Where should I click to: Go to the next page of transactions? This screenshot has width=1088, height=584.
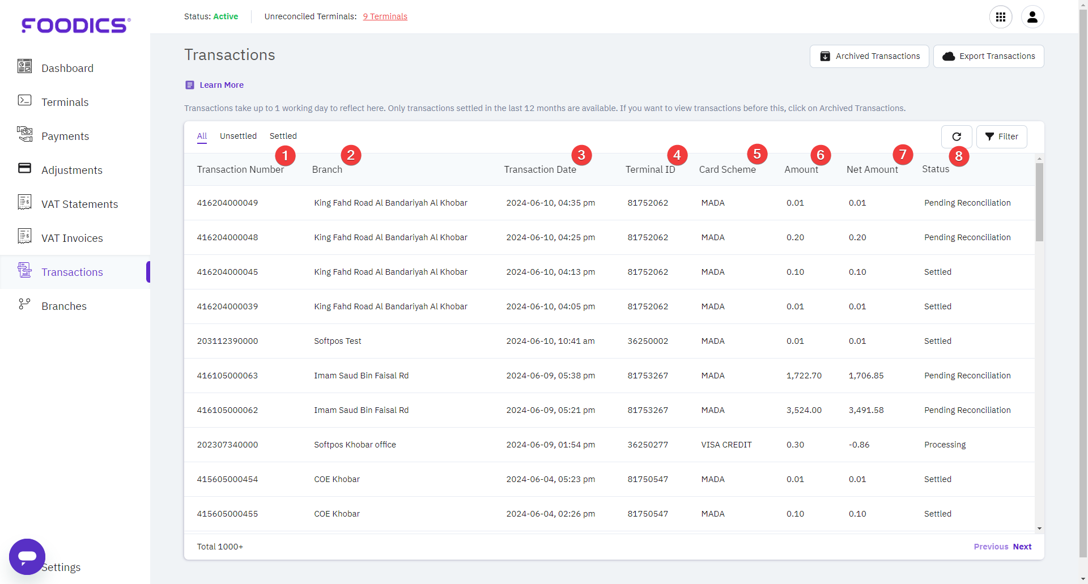(1022, 546)
